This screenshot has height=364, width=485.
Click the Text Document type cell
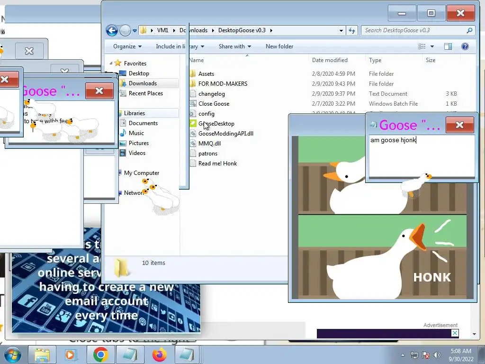point(388,94)
